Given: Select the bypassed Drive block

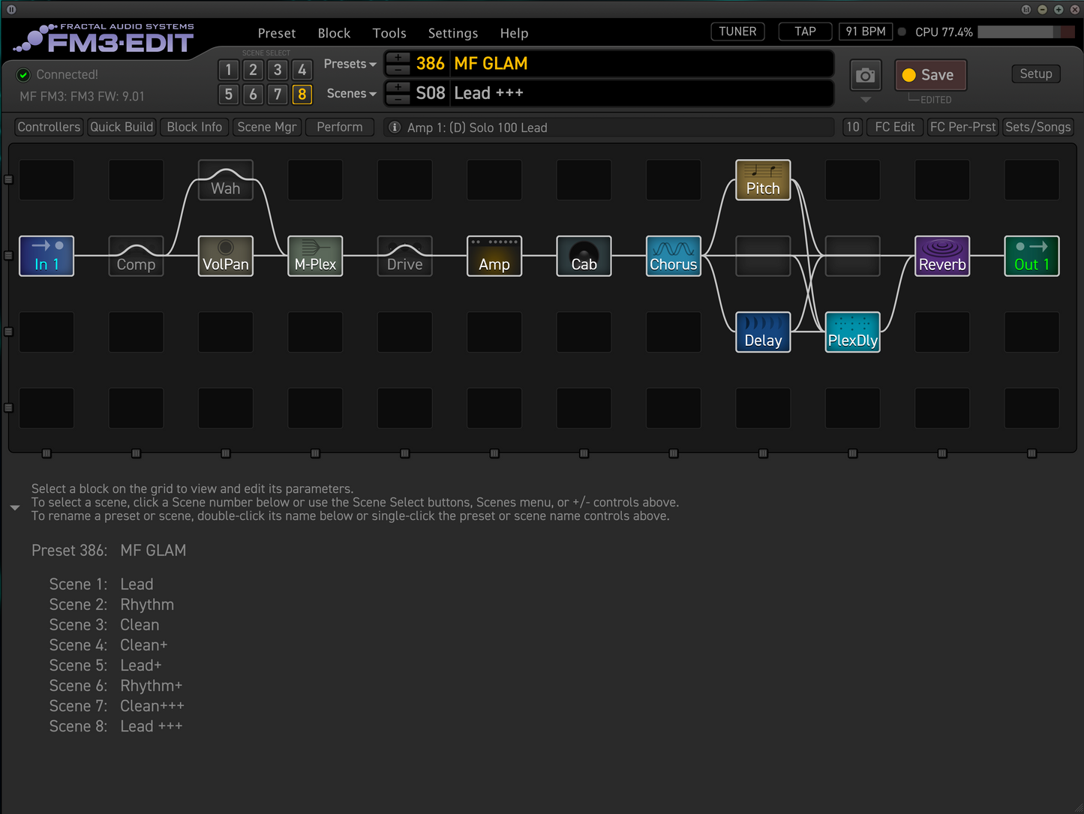Looking at the screenshot, I should pos(405,256).
